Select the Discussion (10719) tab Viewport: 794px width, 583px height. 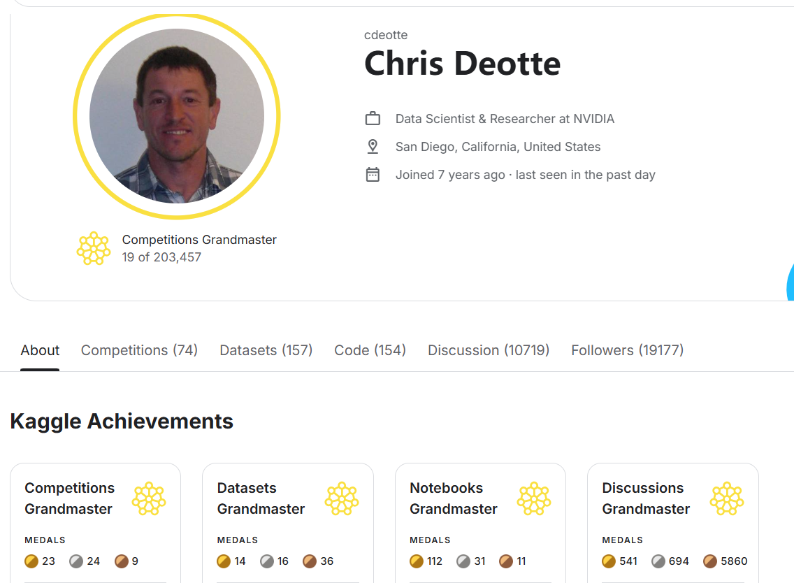pyautogui.click(x=489, y=350)
